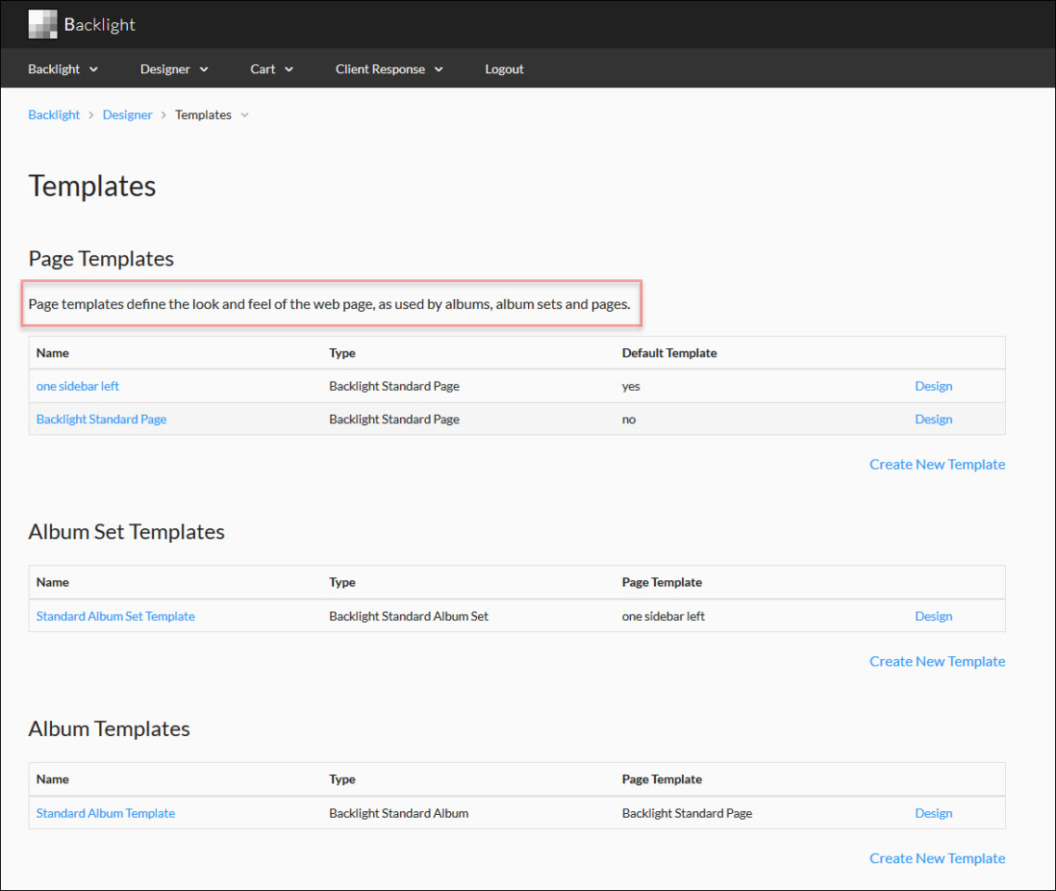
Task: Click Page Template header in Album Templates table
Action: pos(662,780)
